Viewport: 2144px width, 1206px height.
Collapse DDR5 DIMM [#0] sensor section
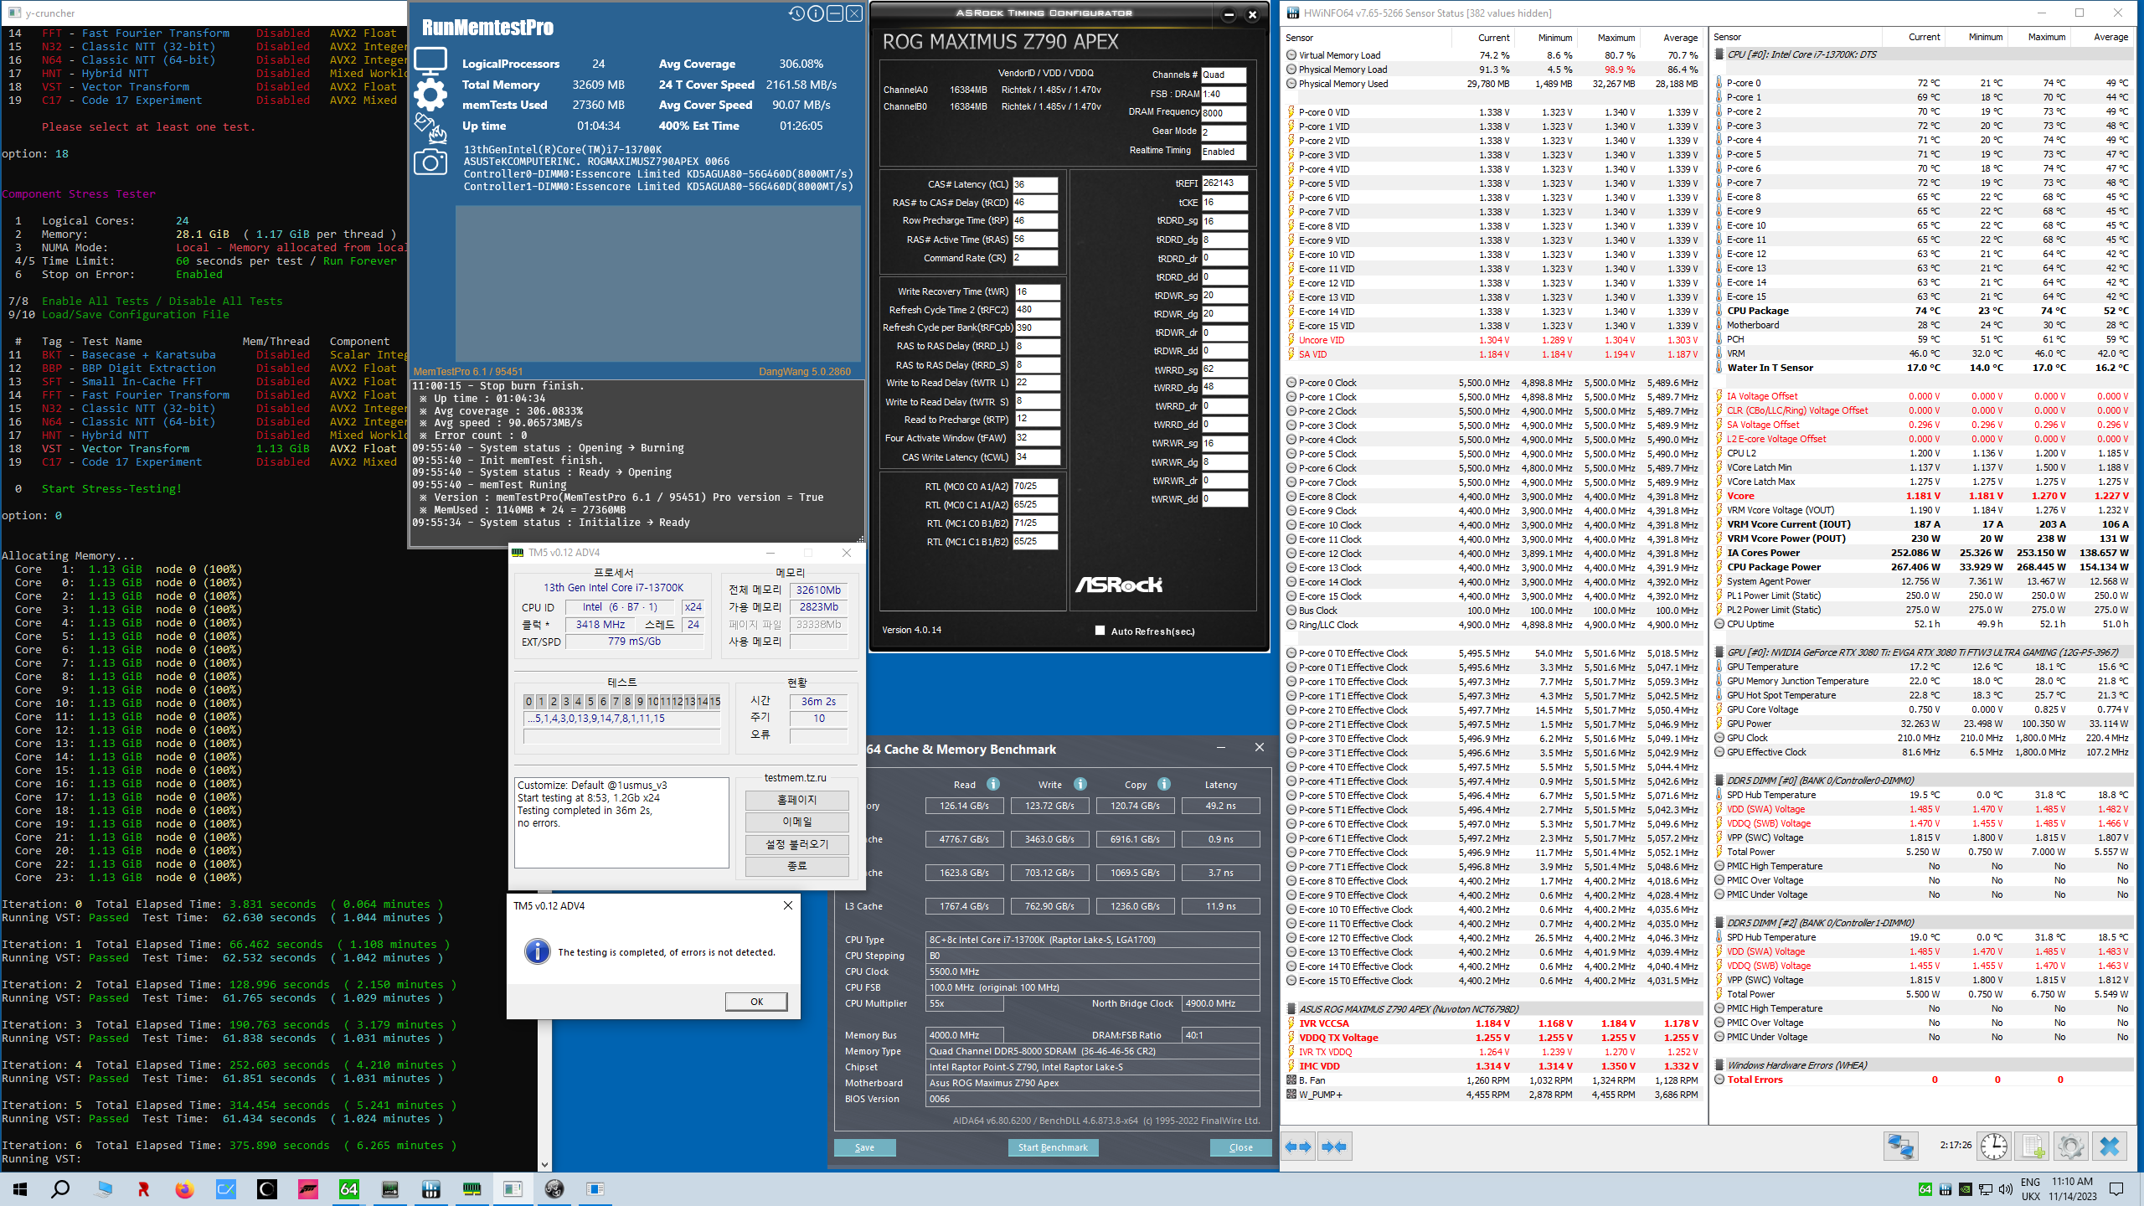tap(1719, 781)
